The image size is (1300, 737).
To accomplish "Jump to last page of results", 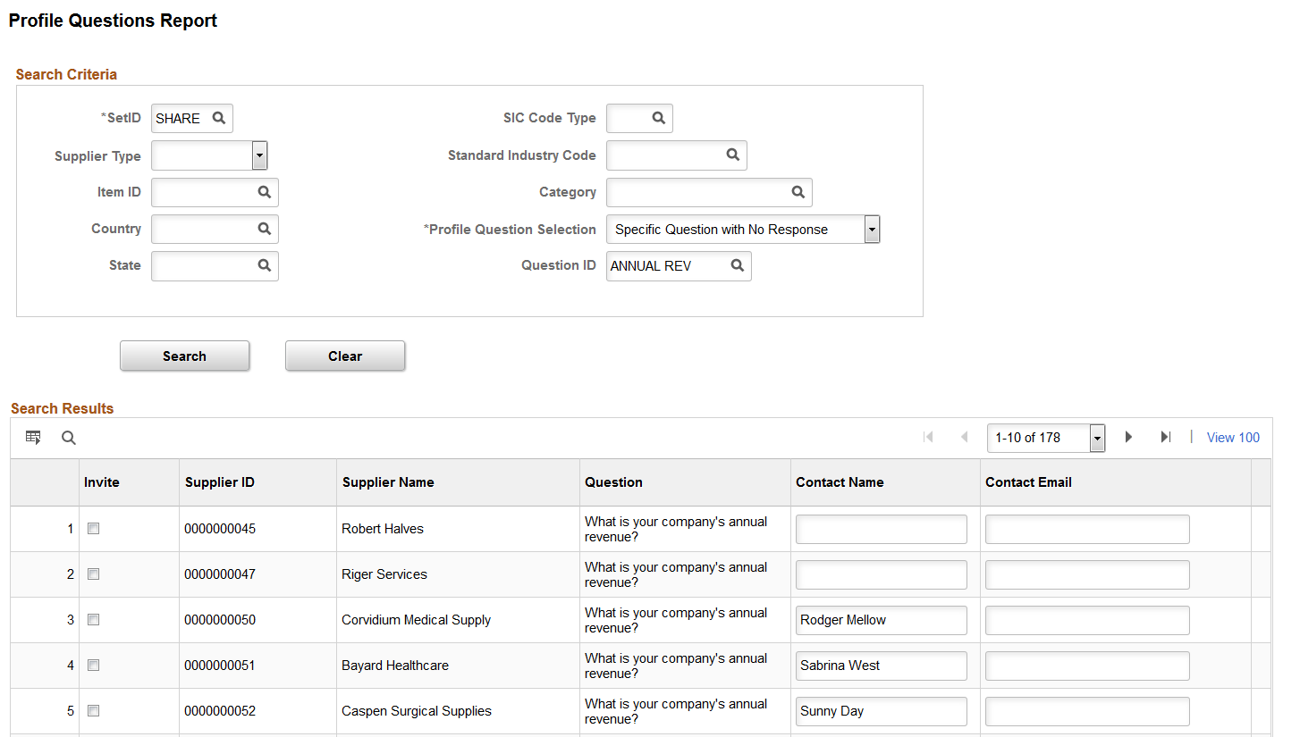I will tap(1165, 437).
